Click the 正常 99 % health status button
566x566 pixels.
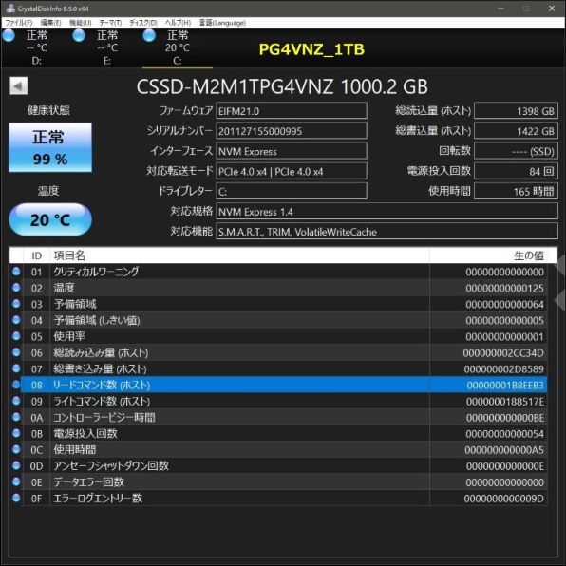click(50, 147)
